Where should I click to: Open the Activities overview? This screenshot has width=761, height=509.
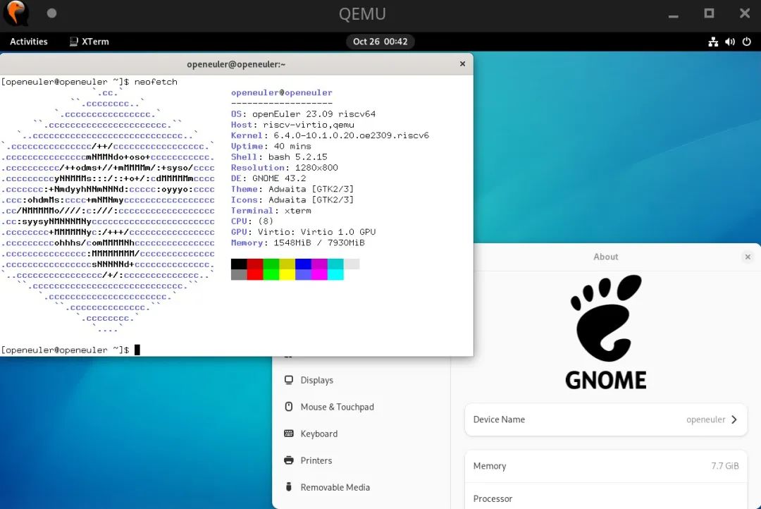[x=29, y=42]
